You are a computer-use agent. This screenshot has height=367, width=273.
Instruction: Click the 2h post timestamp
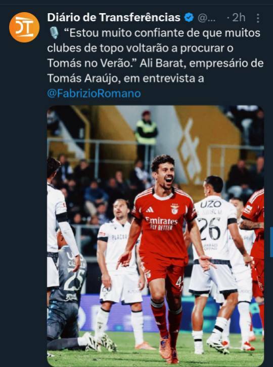pyautogui.click(x=239, y=18)
